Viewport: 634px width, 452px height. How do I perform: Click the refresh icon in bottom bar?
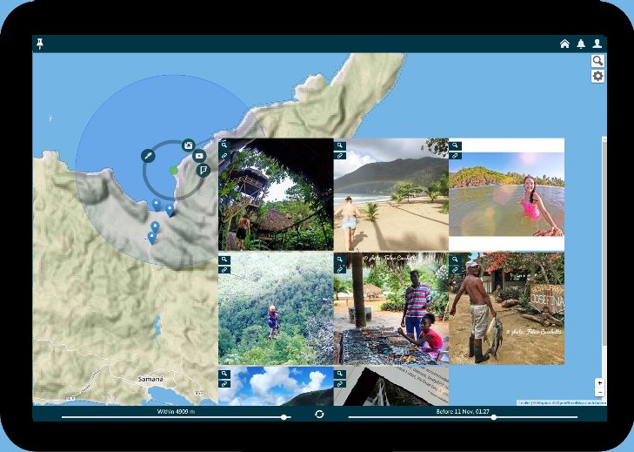pyautogui.click(x=319, y=414)
